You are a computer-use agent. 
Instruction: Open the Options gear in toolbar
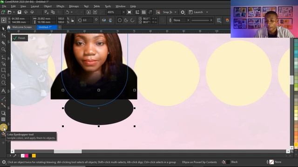(x=183, y=12)
